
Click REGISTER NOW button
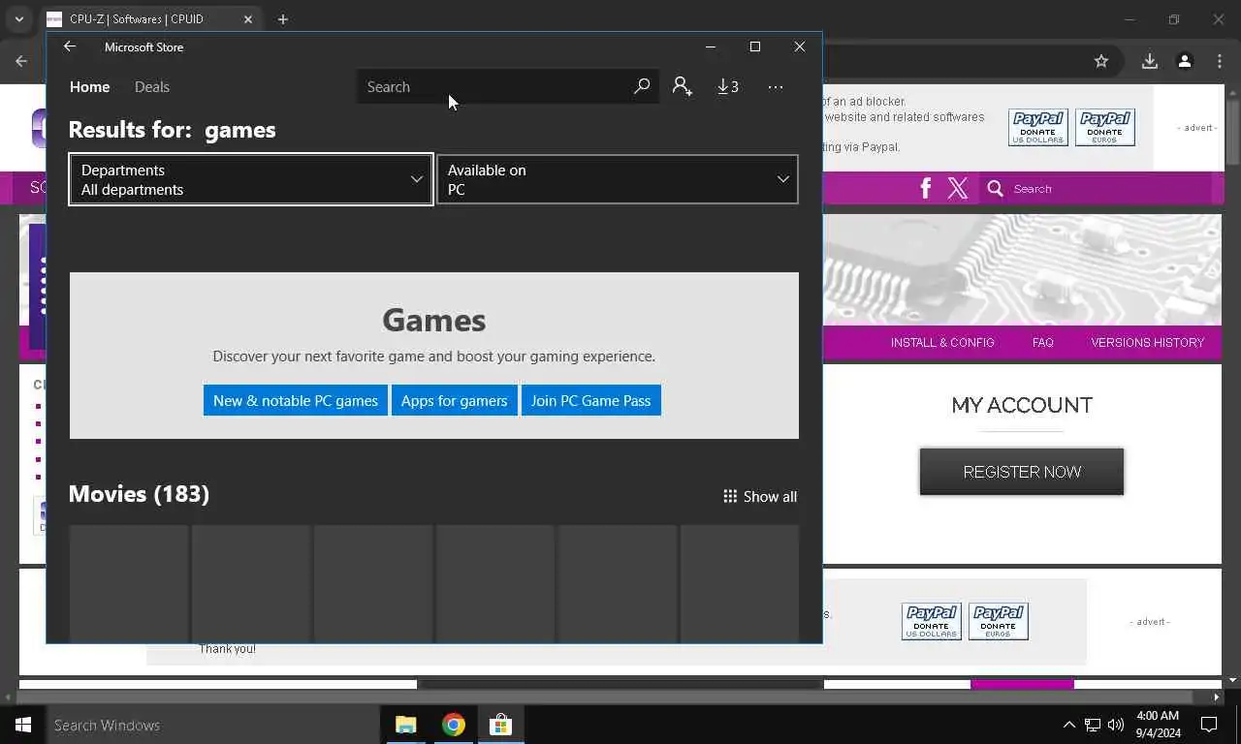pos(1022,472)
